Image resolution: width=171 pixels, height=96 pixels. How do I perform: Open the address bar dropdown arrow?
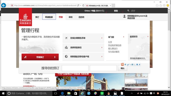coord(81,6)
